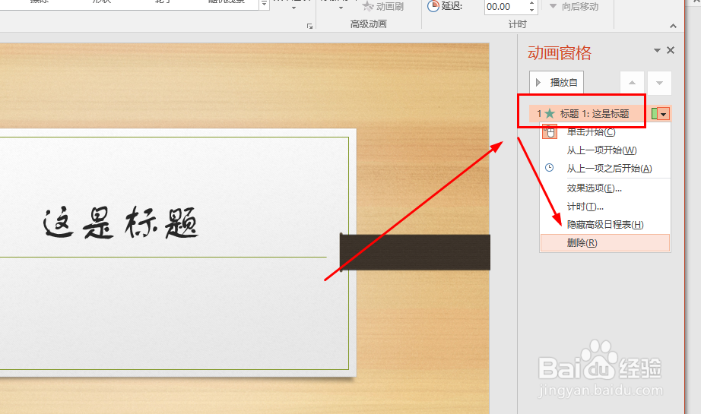Click the green star effect icon in the list
This screenshot has width=701, height=414.
tap(550, 114)
